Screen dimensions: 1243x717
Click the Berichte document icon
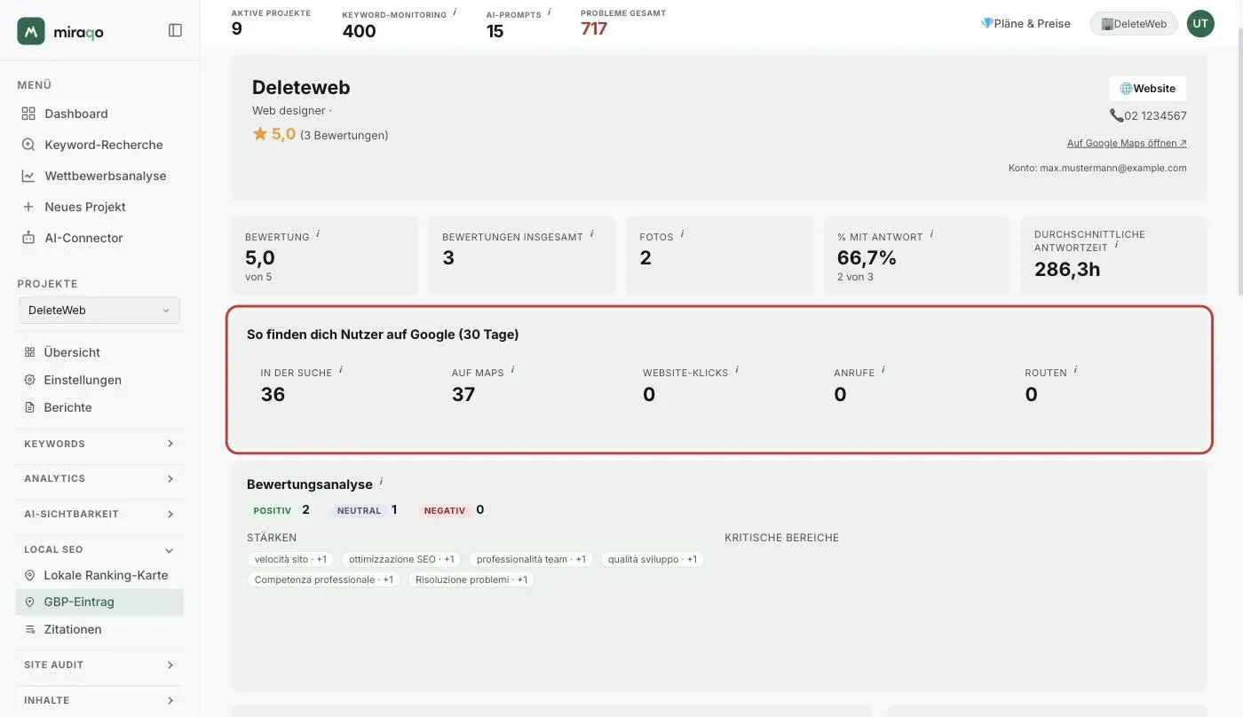[29, 407]
